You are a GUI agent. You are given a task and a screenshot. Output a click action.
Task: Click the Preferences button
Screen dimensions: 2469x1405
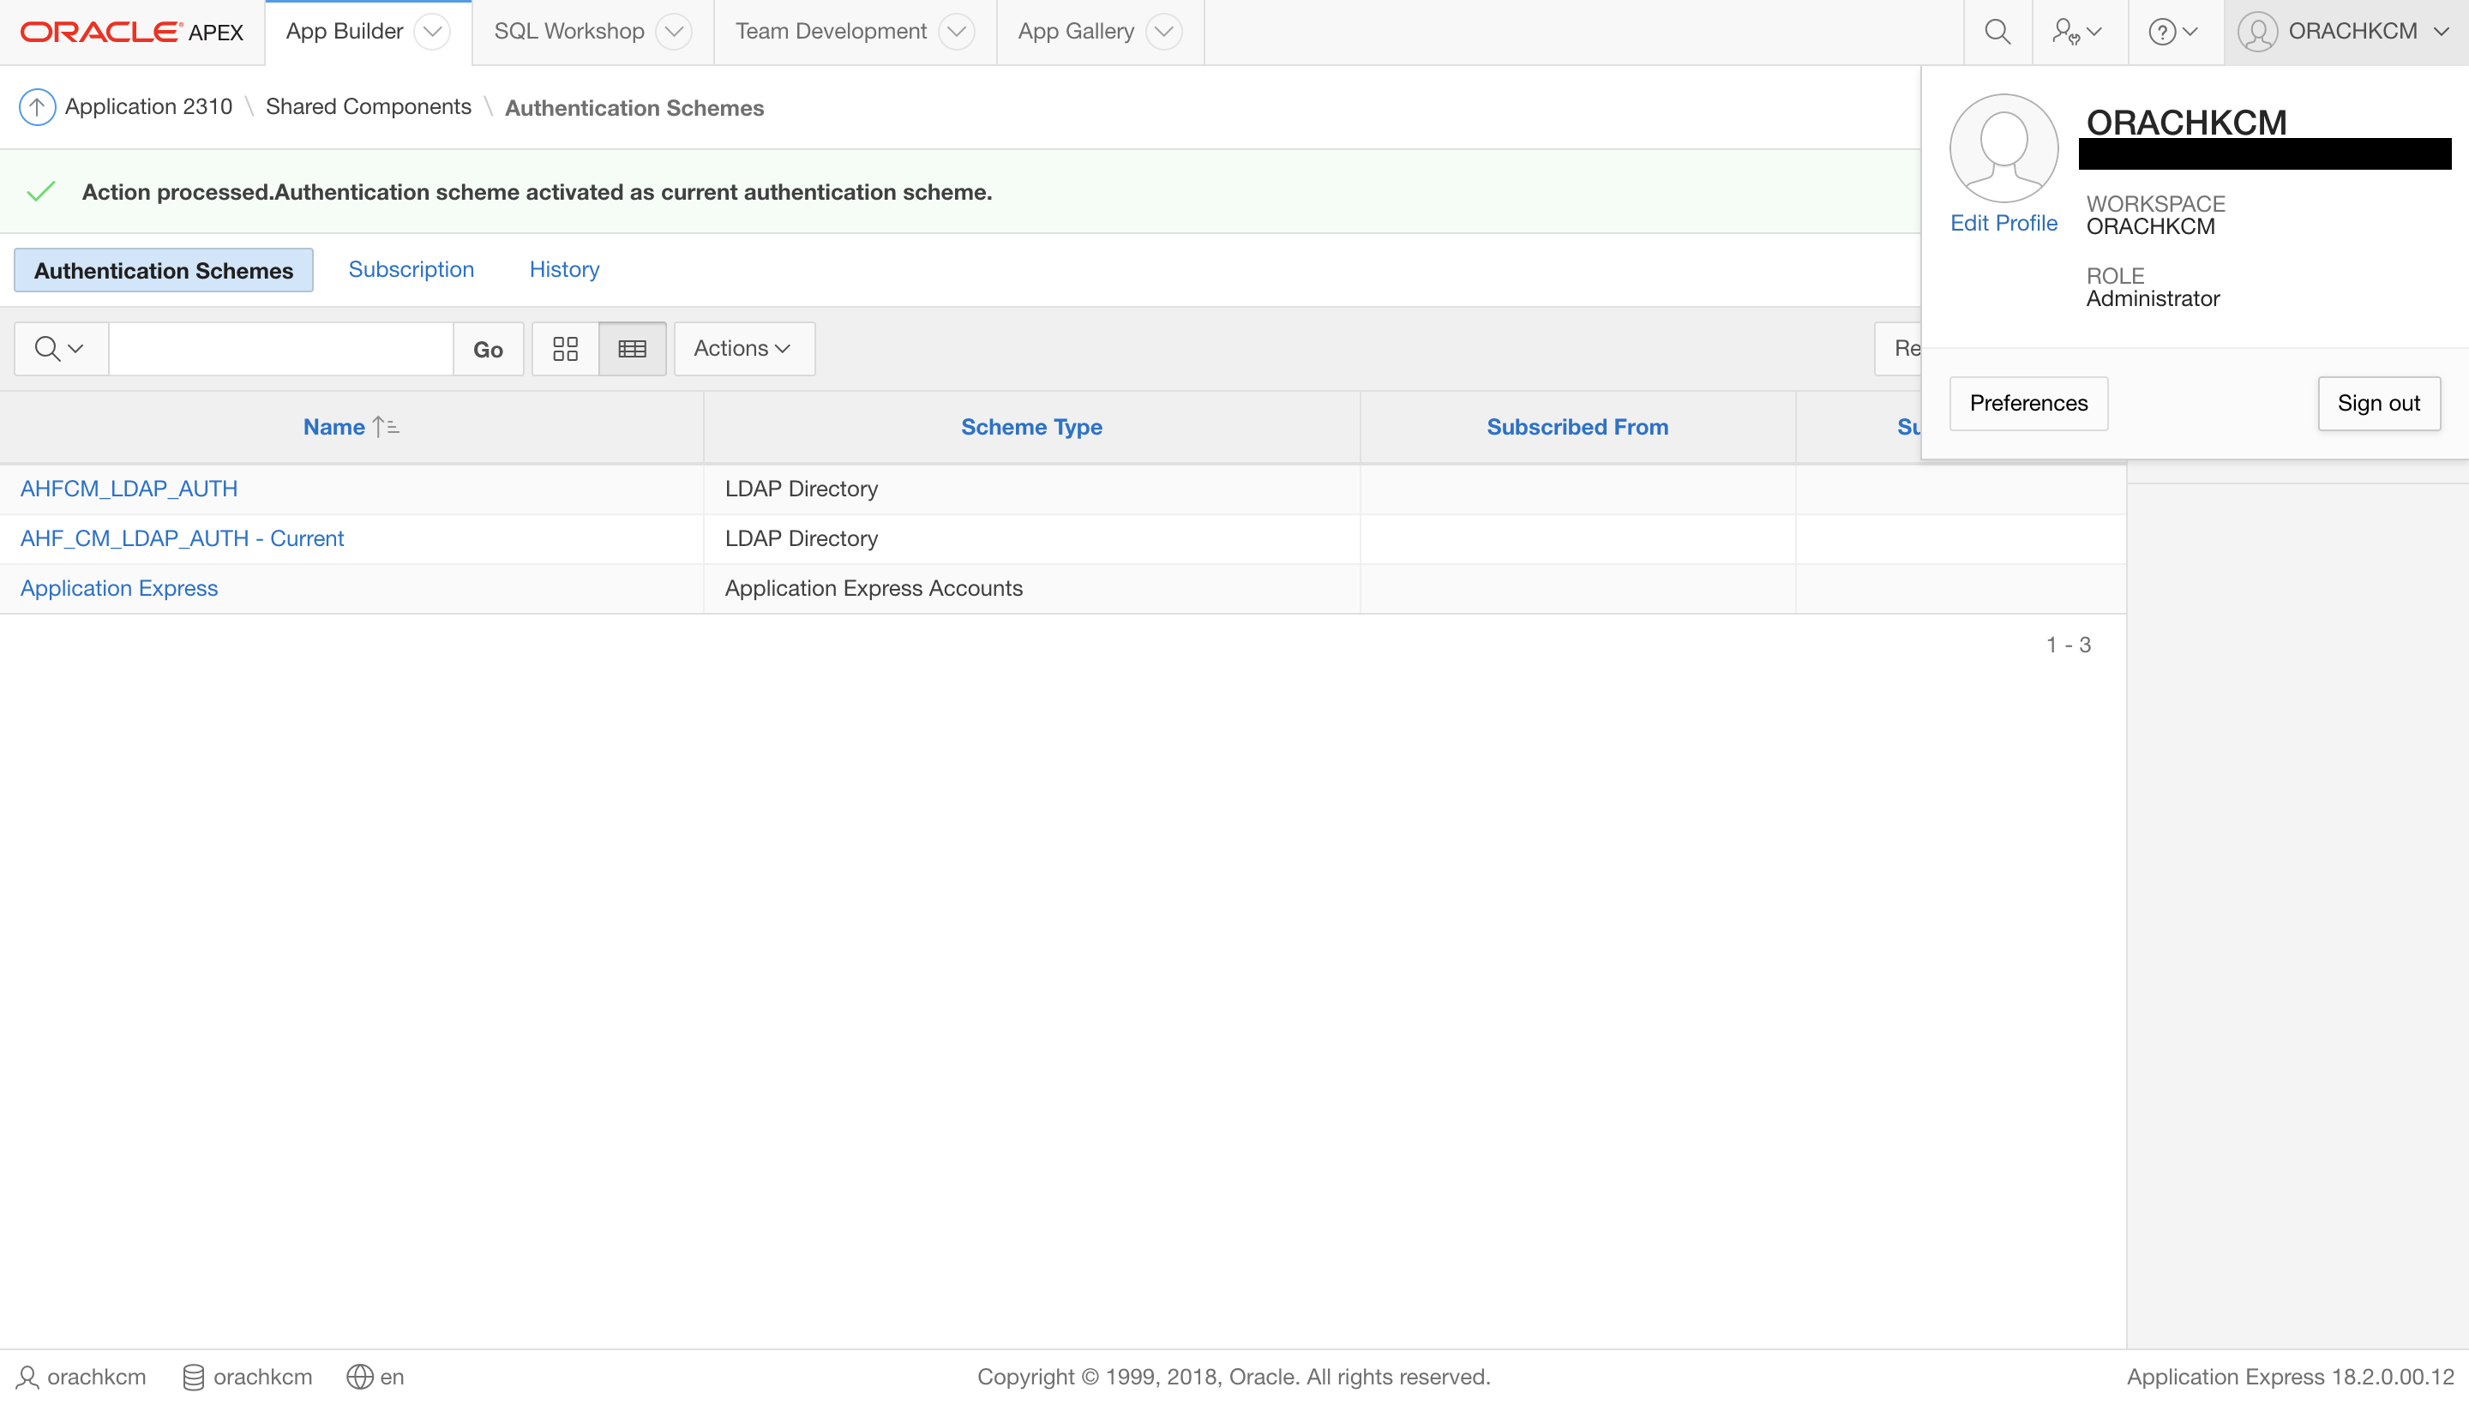tap(2028, 404)
